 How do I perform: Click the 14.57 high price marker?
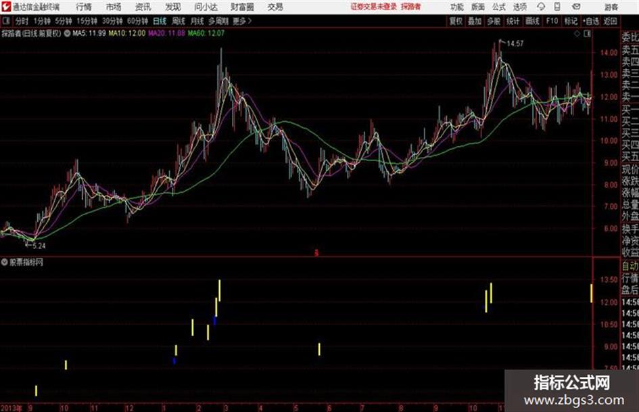[x=515, y=43]
